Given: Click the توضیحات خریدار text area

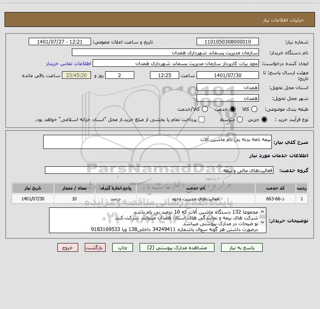Looking at the screenshot, I should point(158,220).
